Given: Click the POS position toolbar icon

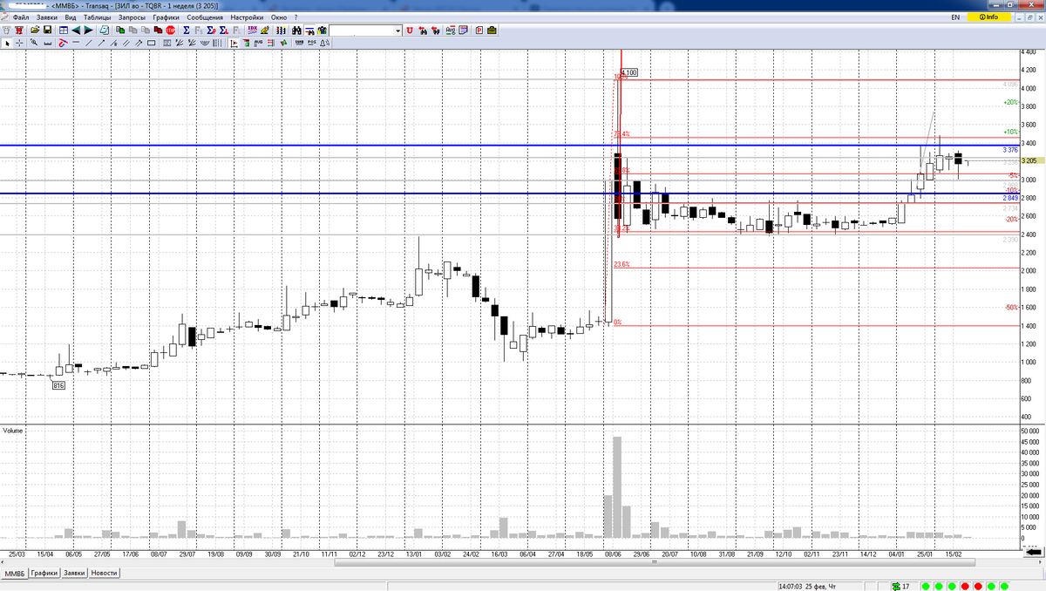Looking at the screenshot, I should (311, 43).
